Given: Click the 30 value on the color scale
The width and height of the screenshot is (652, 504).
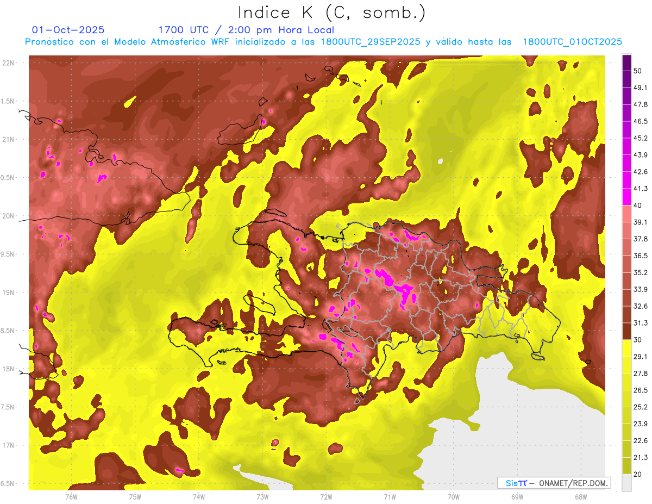Looking at the screenshot, I should [x=638, y=339].
